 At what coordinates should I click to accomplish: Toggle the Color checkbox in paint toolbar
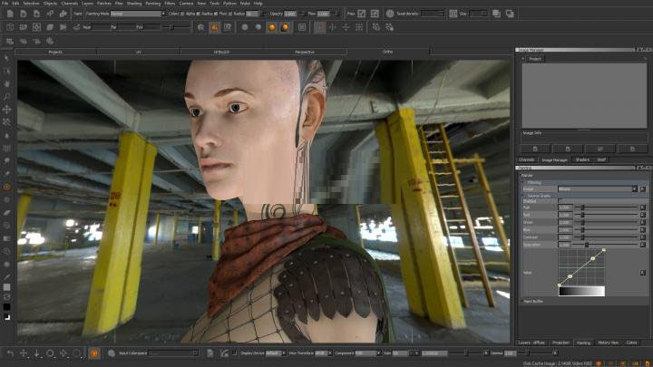[182, 14]
